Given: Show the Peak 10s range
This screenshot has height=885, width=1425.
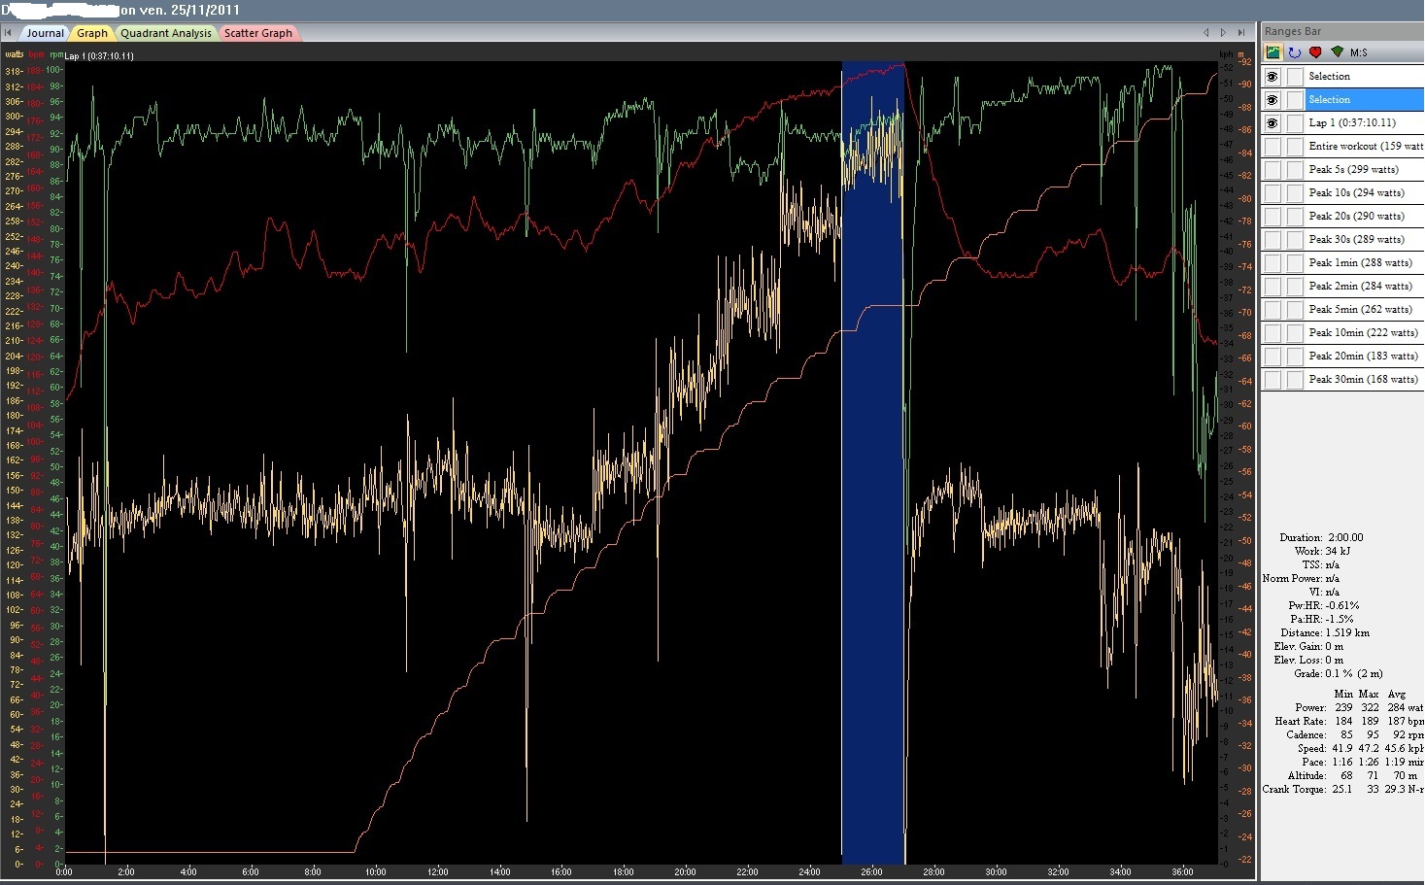Looking at the screenshot, I should click(x=1272, y=193).
